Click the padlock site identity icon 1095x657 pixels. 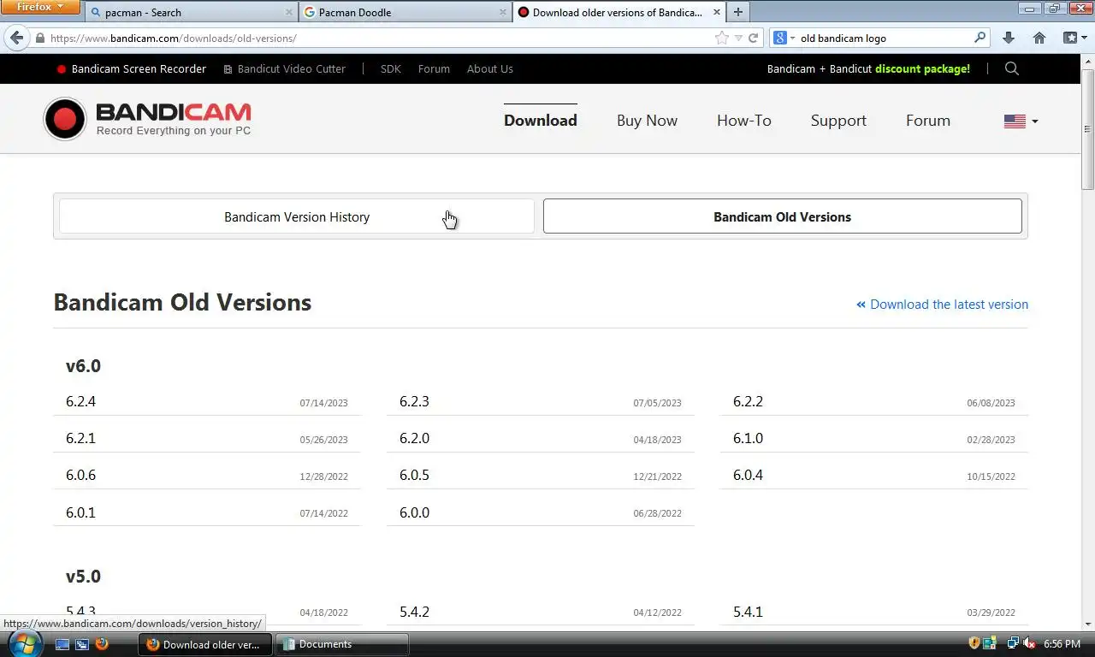[x=39, y=38]
